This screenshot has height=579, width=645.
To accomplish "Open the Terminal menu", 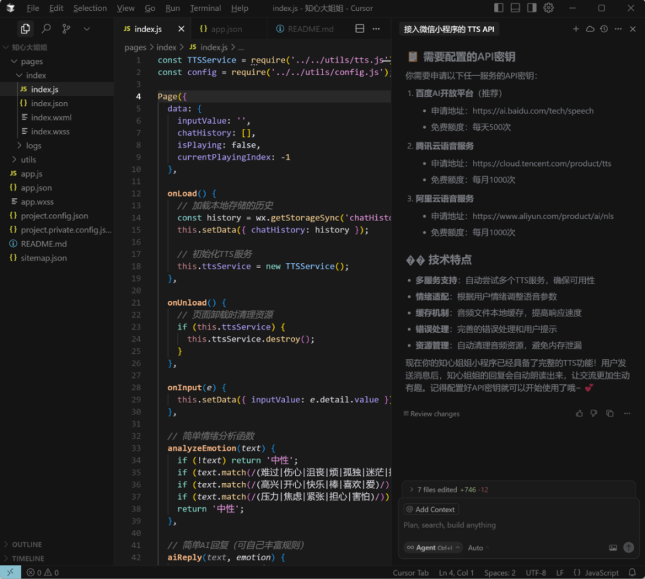I will point(206,8).
